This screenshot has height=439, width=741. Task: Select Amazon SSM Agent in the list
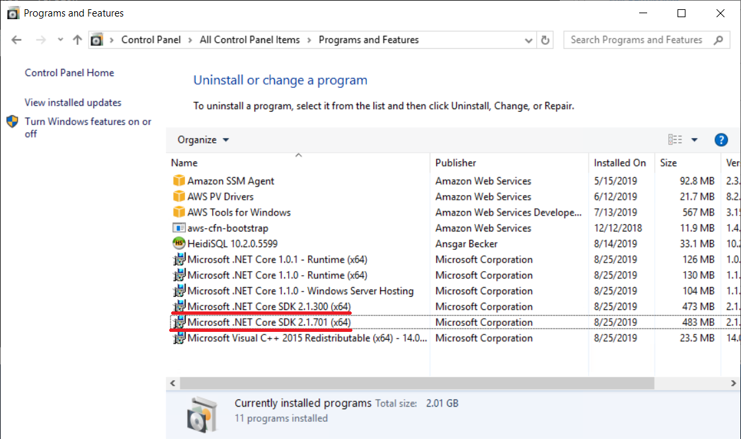coord(231,181)
